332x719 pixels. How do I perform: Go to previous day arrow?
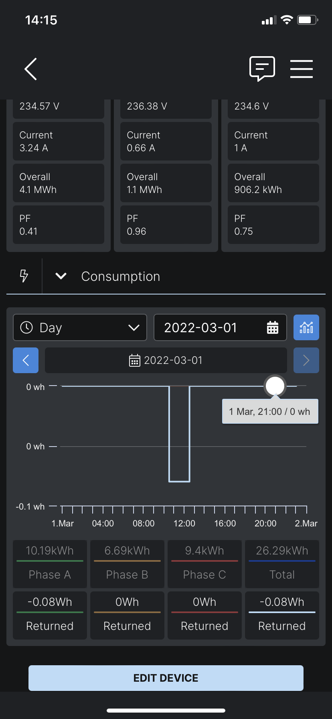click(x=26, y=360)
